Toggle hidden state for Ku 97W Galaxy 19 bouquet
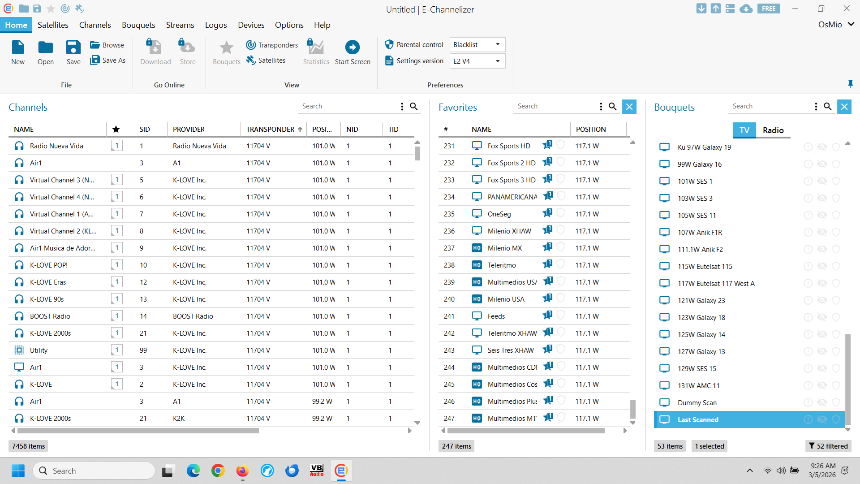The width and height of the screenshot is (860, 484). (822, 147)
